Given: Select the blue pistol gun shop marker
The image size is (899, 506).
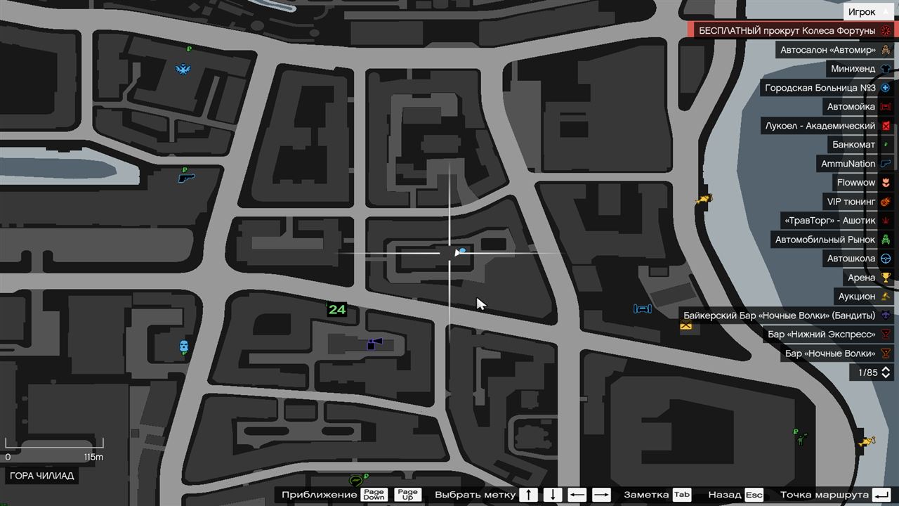Looking at the screenshot, I should coord(186,178).
